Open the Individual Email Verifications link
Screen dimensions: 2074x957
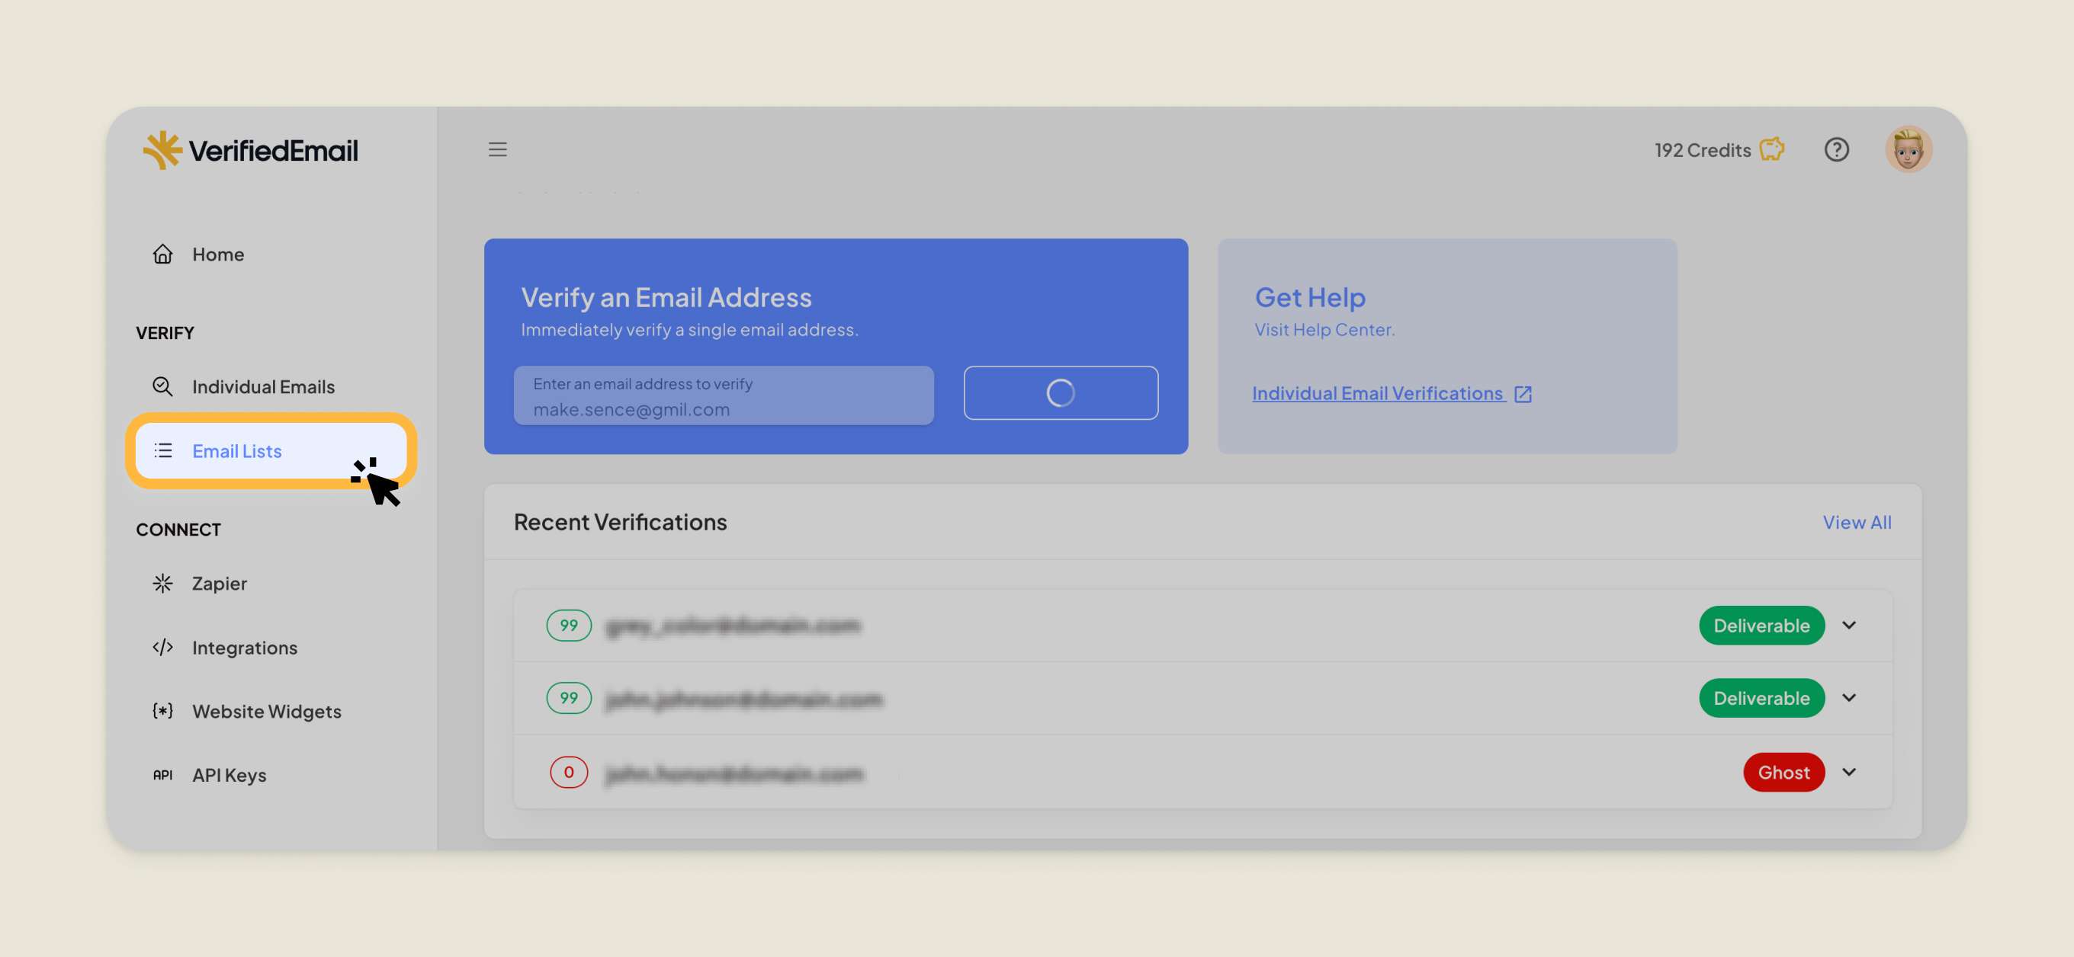coord(1378,392)
